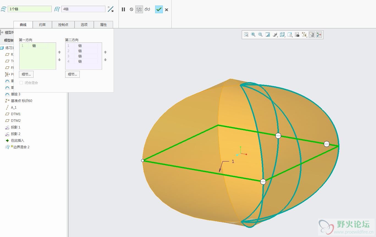Toggle the spin center icon
Image resolution: width=376 pixels, height=237 pixels.
[319, 34]
